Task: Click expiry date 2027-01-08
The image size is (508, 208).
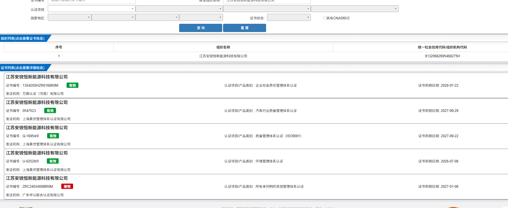Action: [449, 187]
